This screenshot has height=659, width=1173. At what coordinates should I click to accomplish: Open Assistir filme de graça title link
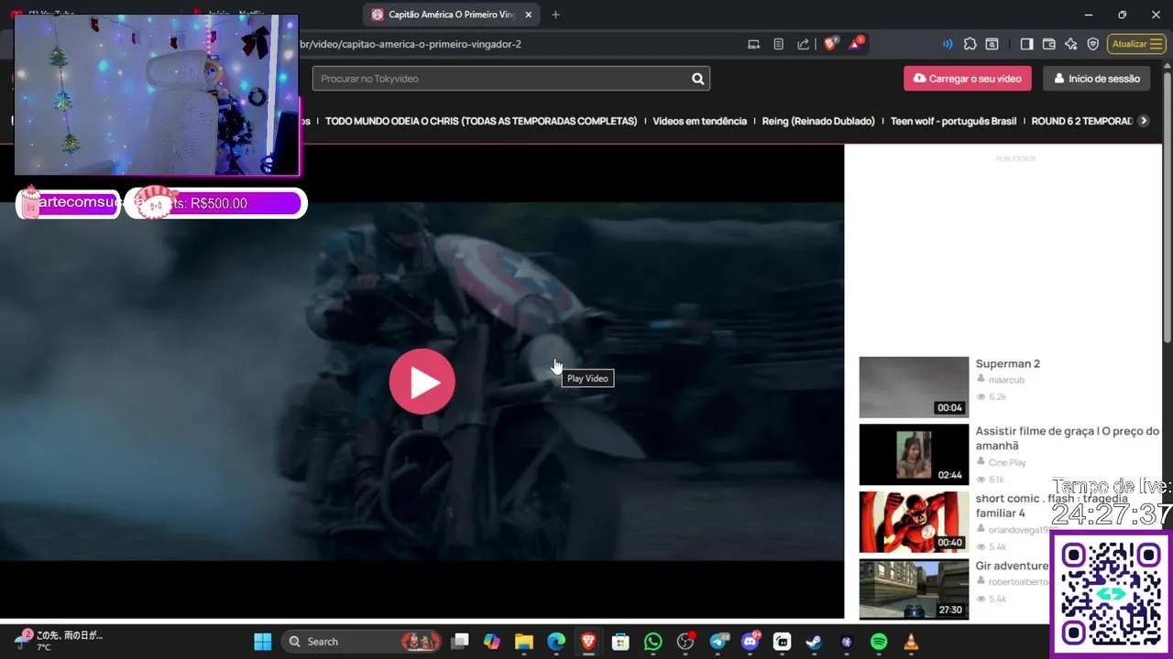click(x=1067, y=438)
